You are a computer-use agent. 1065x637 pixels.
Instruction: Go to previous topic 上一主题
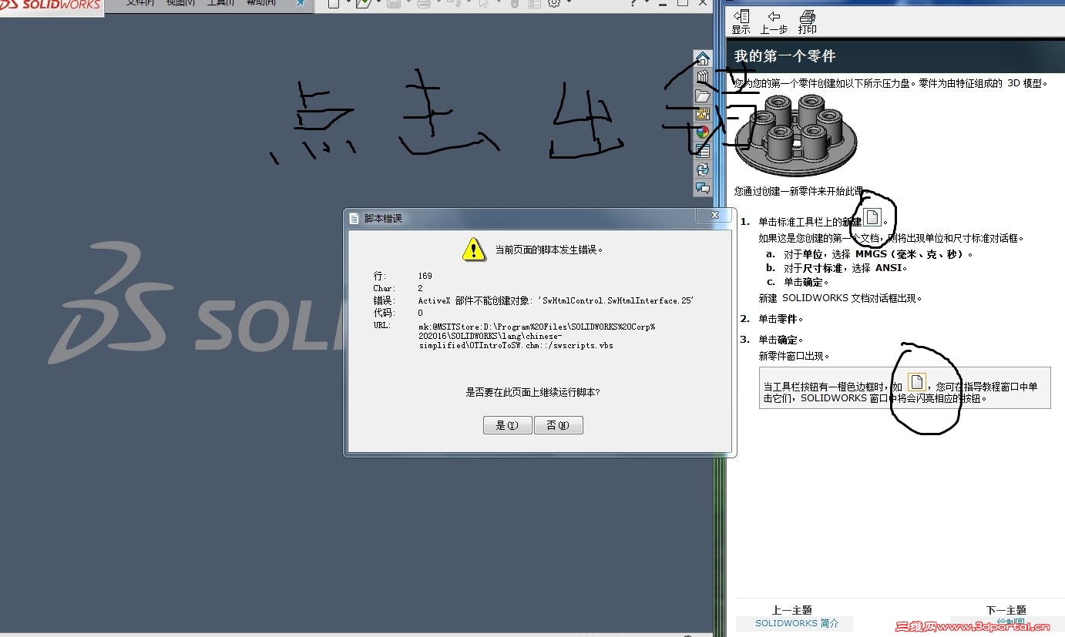tap(792, 610)
